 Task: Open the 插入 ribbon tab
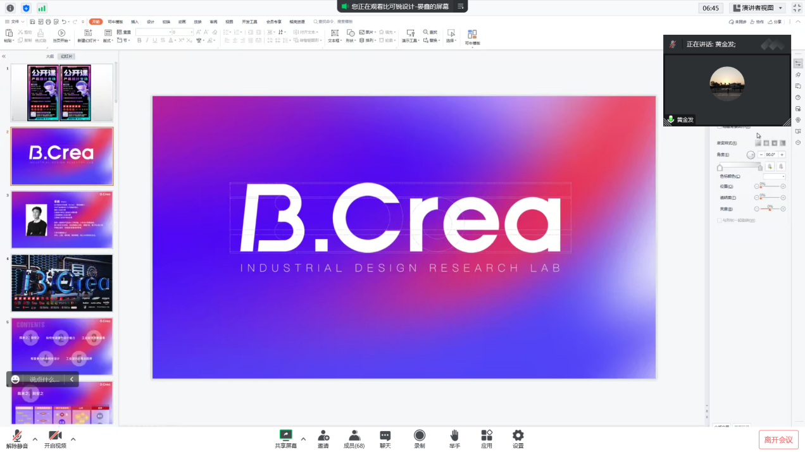tap(134, 21)
